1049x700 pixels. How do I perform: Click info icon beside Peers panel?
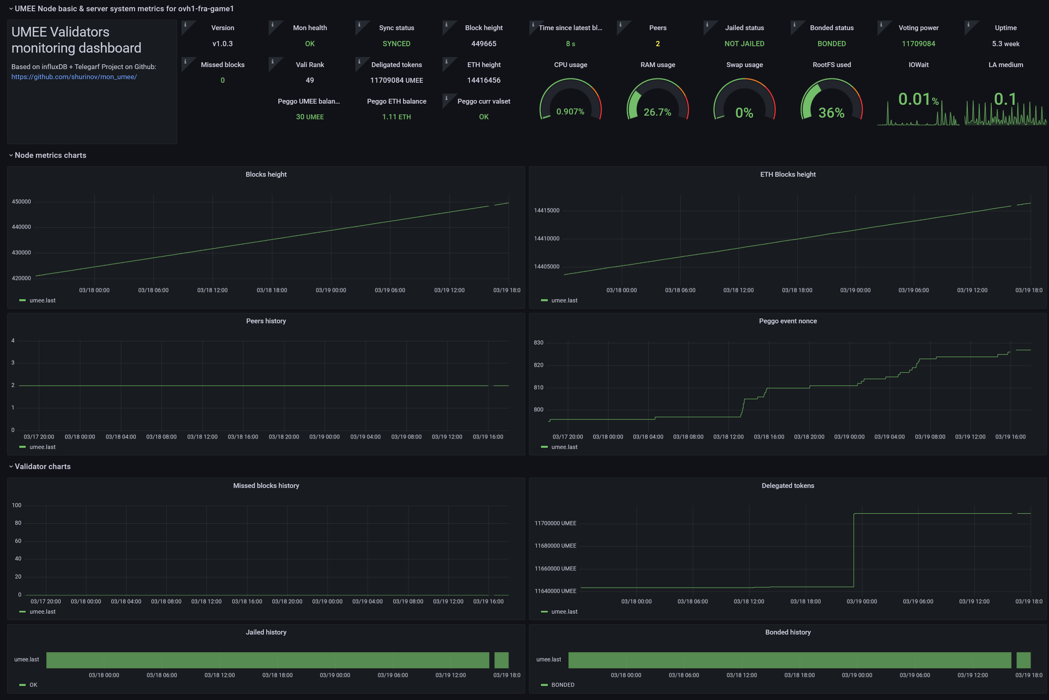tap(620, 25)
